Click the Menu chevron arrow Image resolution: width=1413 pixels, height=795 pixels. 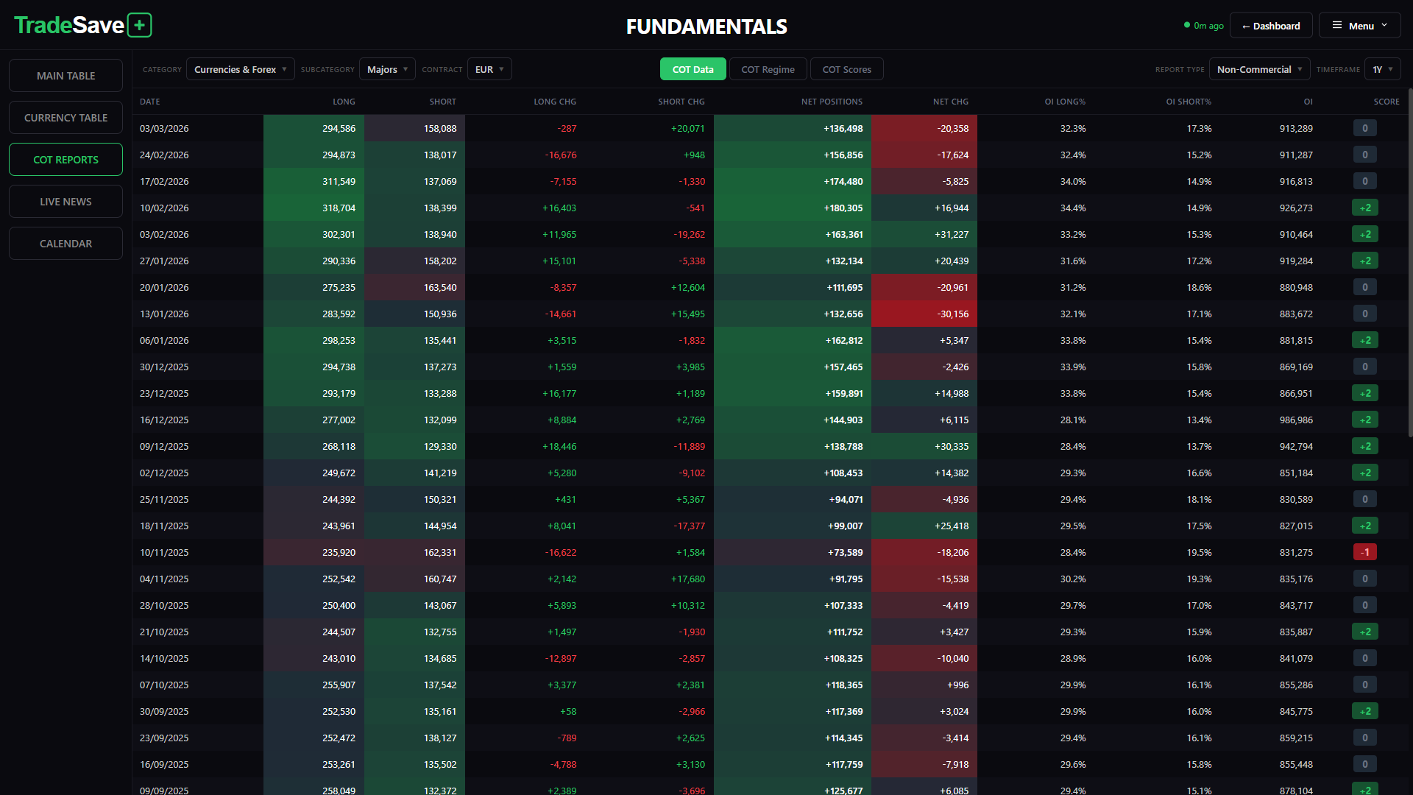click(x=1384, y=26)
